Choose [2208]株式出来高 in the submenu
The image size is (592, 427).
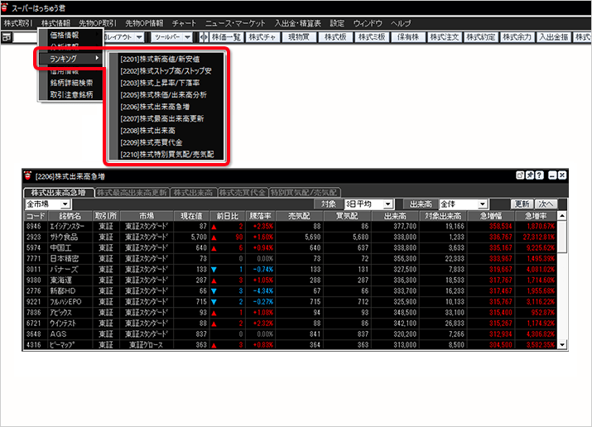151,131
